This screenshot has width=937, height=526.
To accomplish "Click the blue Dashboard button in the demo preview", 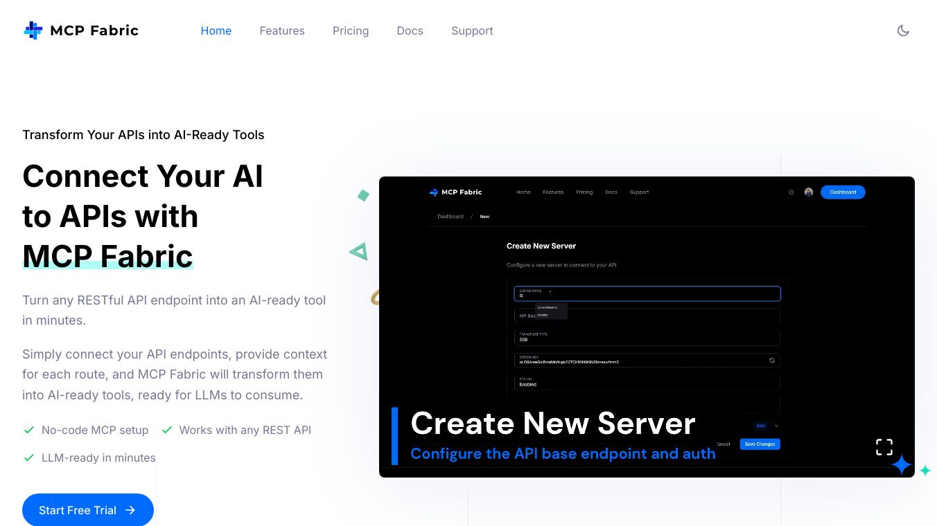I will pyautogui.click(x=843, y=192).
